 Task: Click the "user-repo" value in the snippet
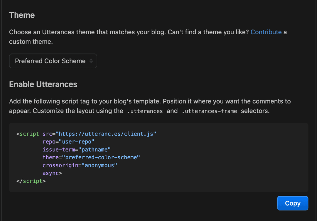pyautogui.click(x=77, y=142)
